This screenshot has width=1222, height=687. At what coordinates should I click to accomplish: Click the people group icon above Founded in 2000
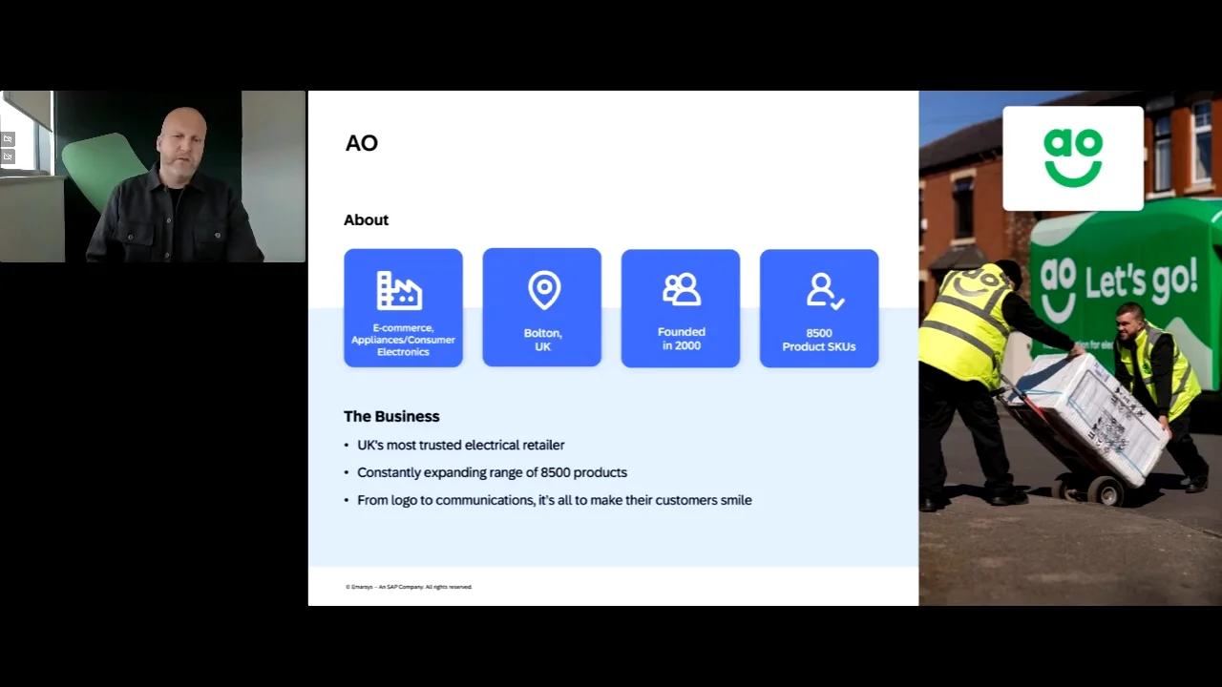point(682,289)
